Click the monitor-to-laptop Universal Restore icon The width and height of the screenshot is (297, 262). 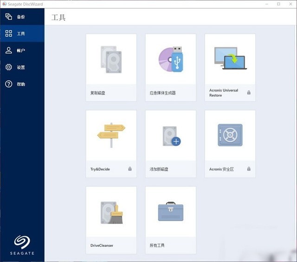[x=230, y=58]
